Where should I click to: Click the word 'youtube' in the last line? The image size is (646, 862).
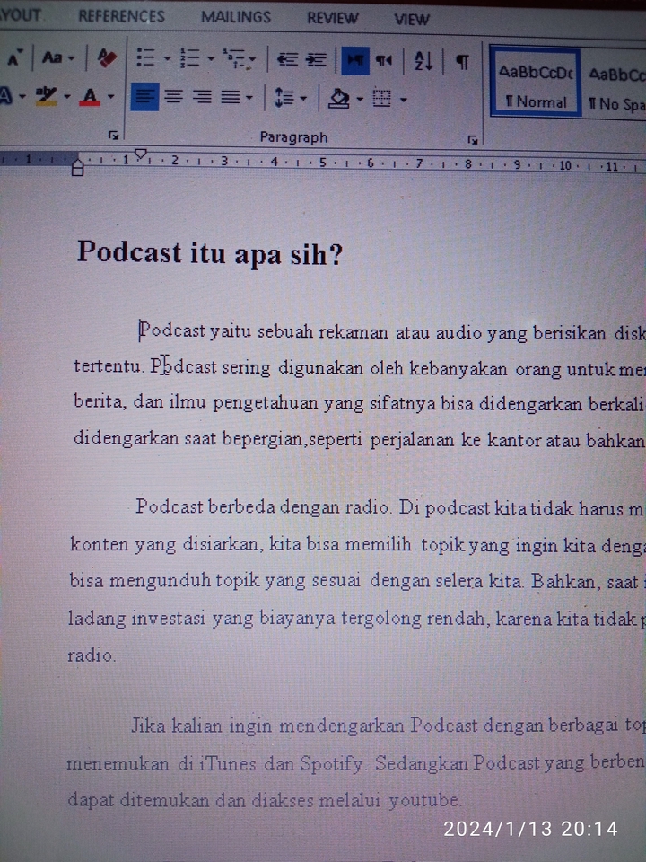coord(423,800)
